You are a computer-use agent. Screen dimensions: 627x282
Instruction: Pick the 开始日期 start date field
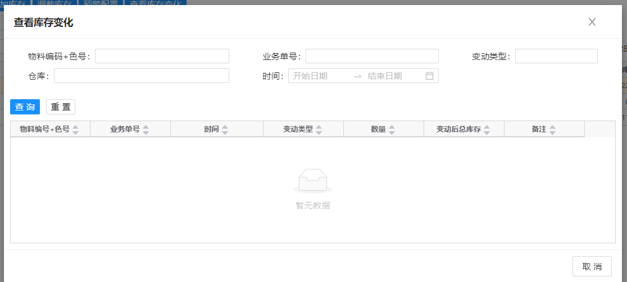(x=318, y=76)
